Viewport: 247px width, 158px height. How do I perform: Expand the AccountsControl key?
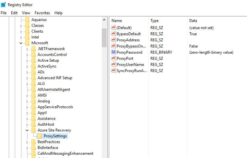tap(27, 55)
